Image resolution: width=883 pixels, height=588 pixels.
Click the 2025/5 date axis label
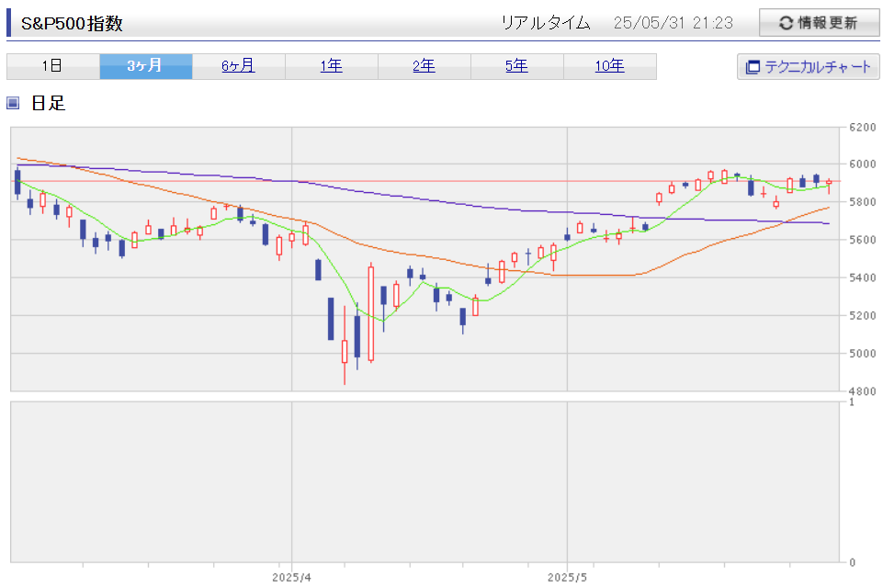pyautogui.click(x=567, y=578)
